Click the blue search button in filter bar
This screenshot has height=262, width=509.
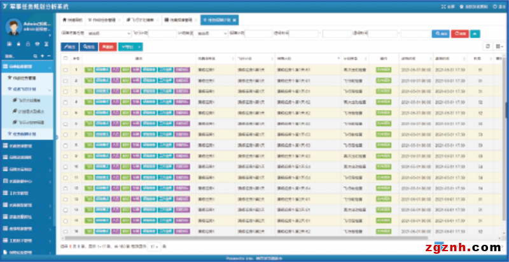440,33
